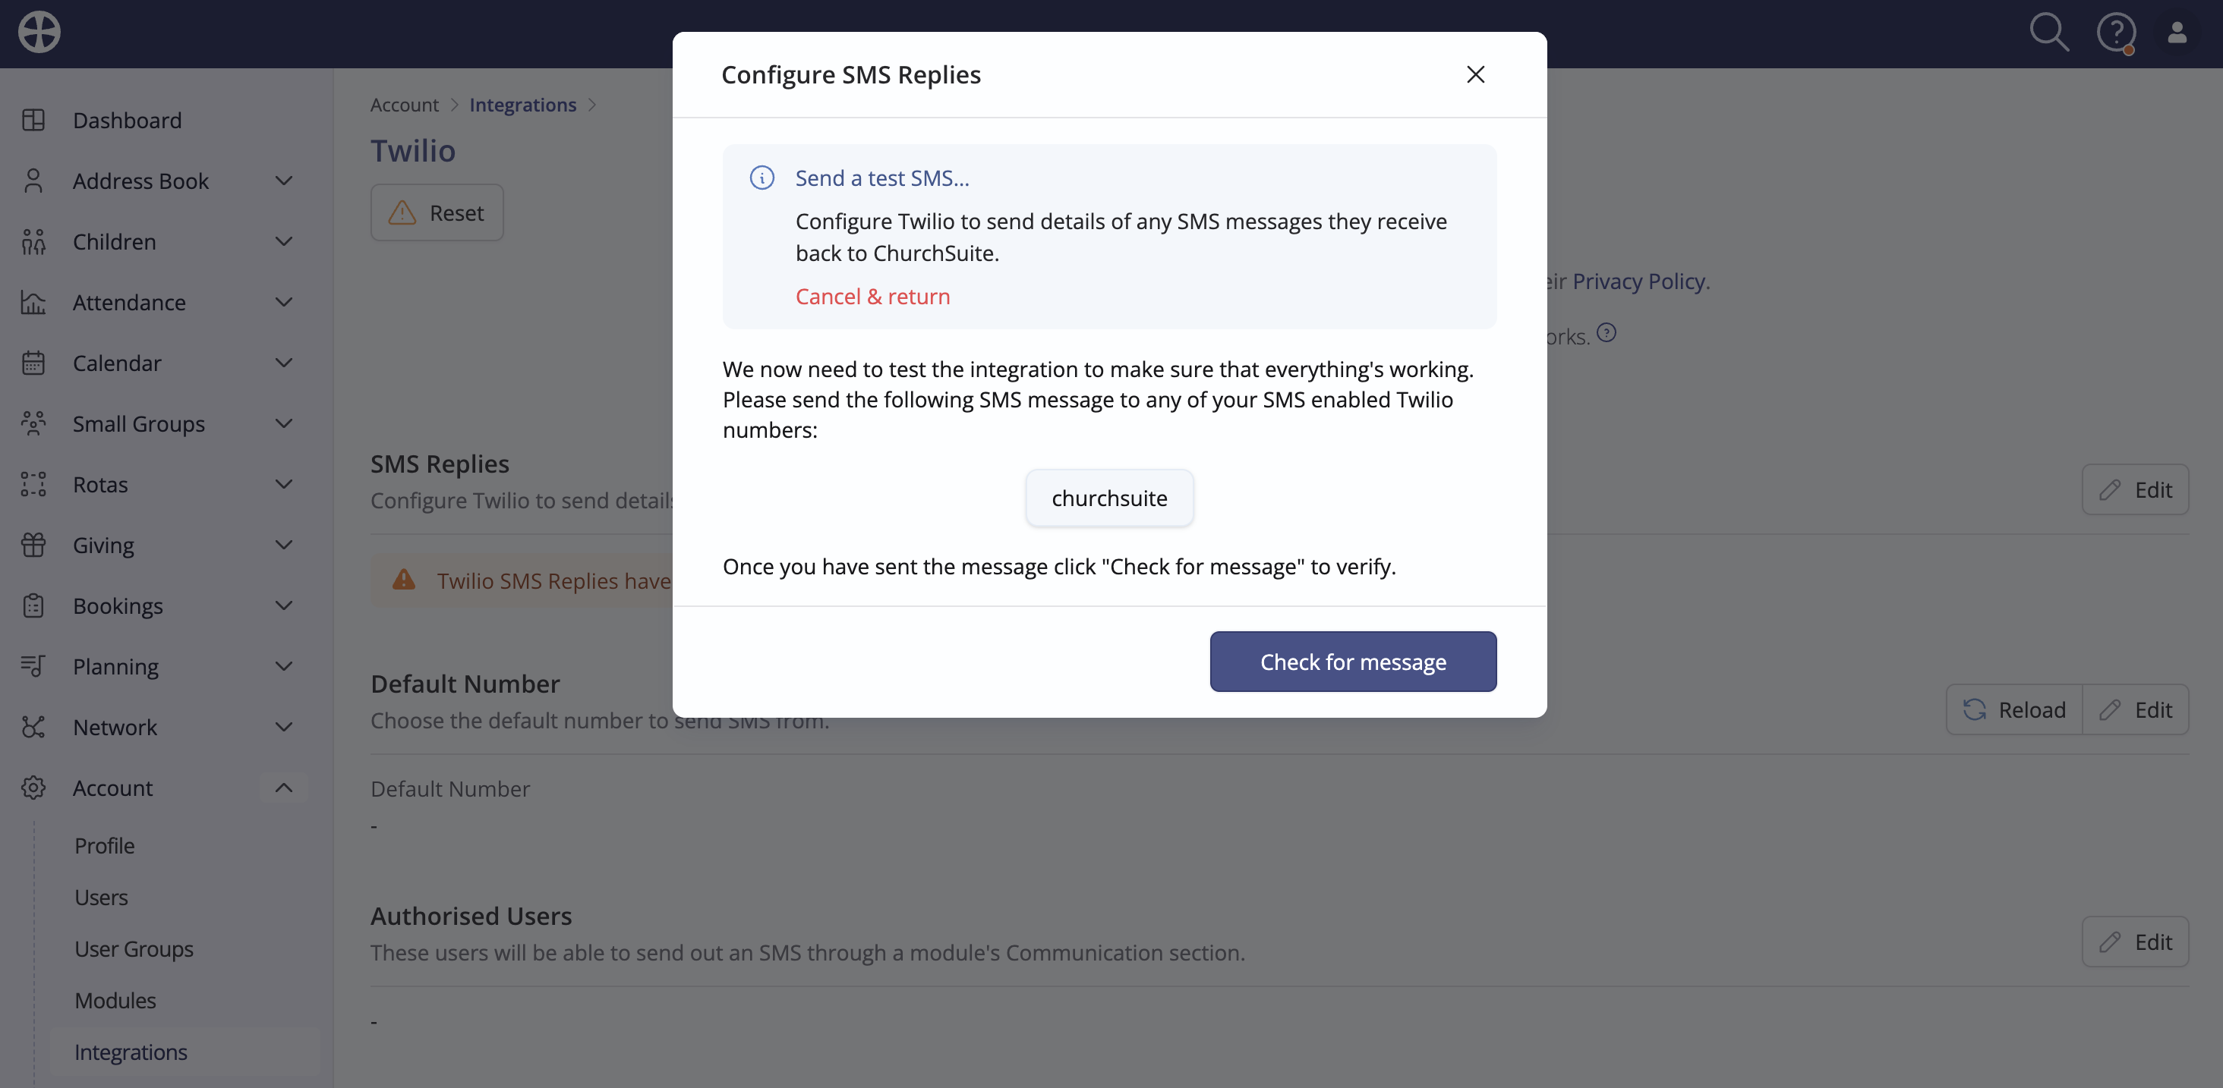This screenshot has width=2223, height=1088.
Task: Click the ChurchSuite logo icon
Action: (x=39, y=33)
